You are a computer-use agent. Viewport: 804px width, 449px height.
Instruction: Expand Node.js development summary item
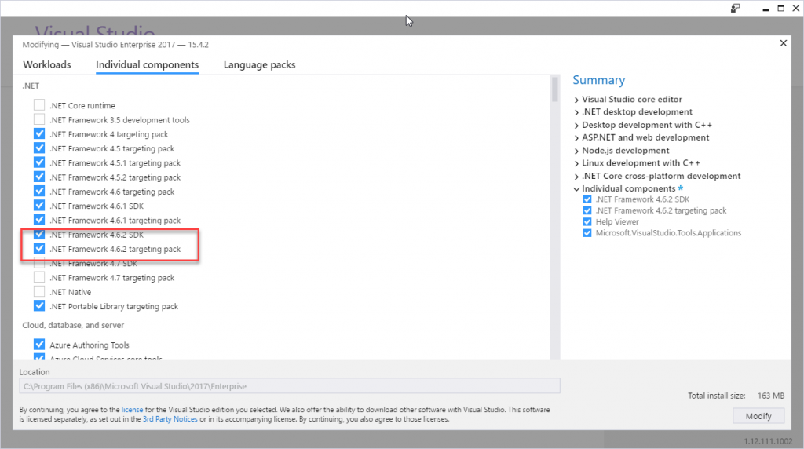[x=576, y=151]
